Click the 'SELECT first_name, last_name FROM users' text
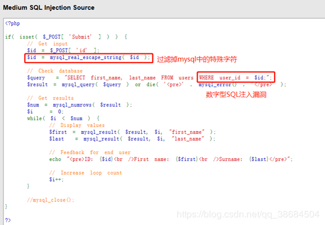325x225 pixels. [130, 78]
